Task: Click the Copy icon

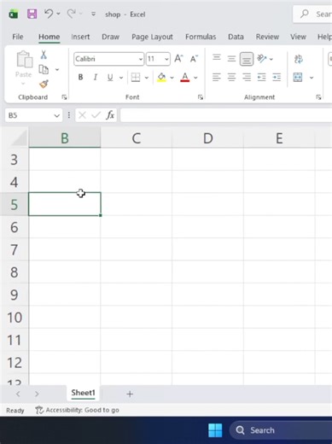Action: pyautogui.click(x=44, y=69)
